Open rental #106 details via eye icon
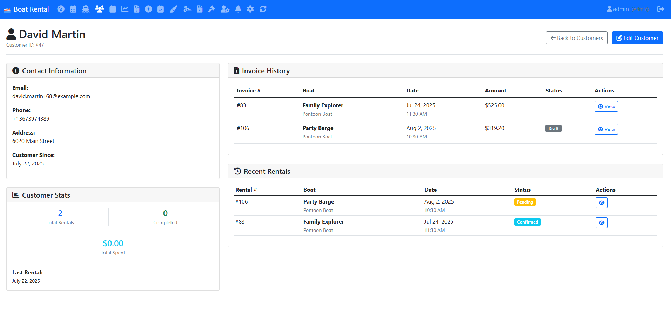This screenshot has height=316, width=671. click(x=602, y=203)
